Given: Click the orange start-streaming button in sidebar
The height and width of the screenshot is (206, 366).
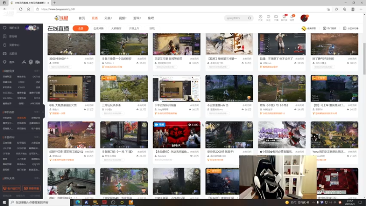Looking at the screenshot, I should pyautogui.click(x=31, y=188).
